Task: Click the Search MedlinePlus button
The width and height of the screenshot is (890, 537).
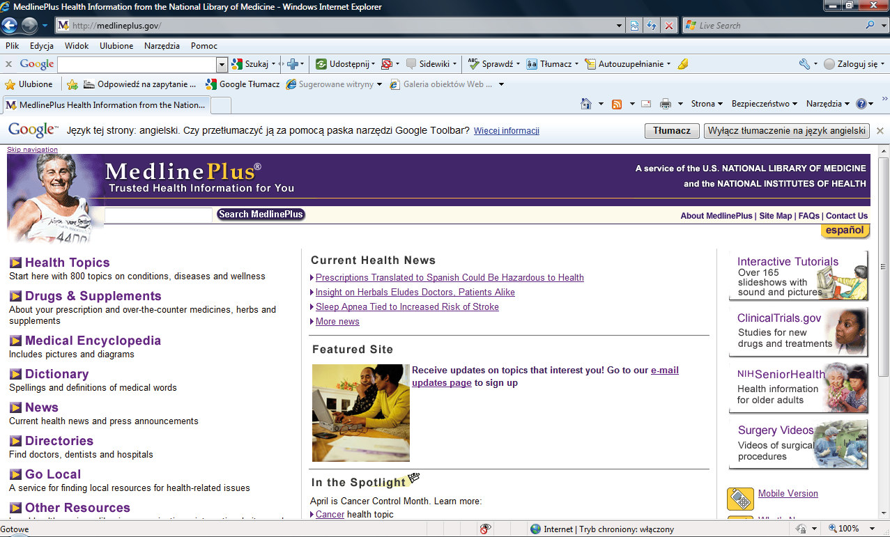Action: point(261,215)
